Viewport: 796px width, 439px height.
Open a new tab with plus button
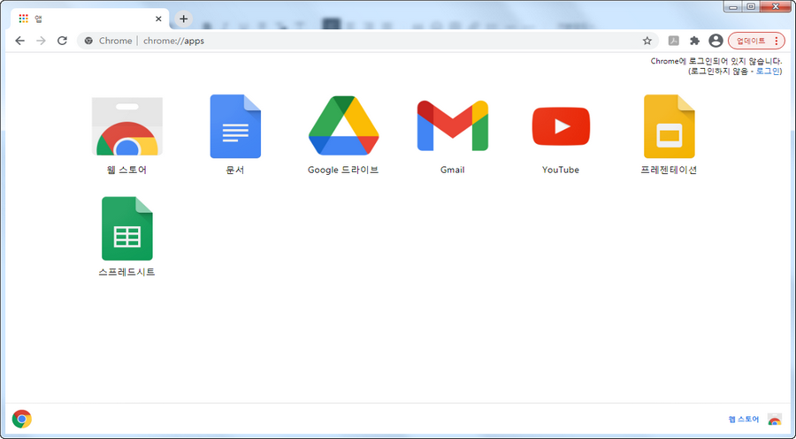click(184, 19)
